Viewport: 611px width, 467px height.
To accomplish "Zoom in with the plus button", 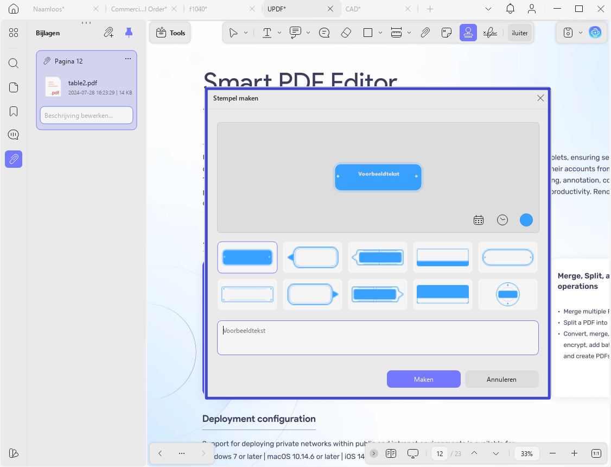I will (574, 453).
